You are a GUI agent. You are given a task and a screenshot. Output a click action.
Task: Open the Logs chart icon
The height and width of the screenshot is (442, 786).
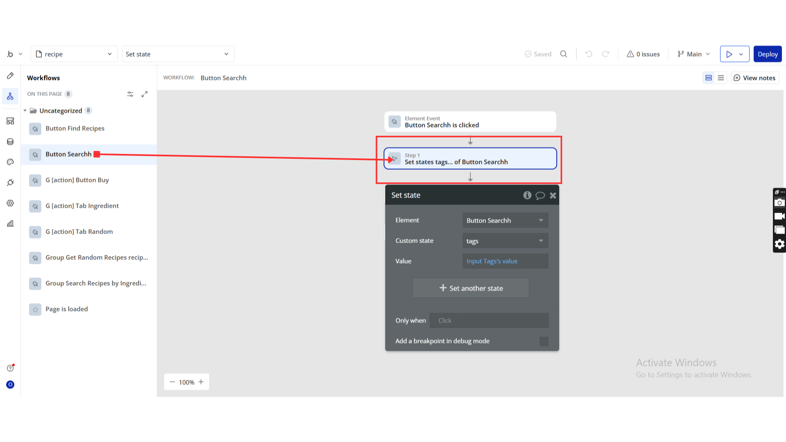[x=10, y=223]
